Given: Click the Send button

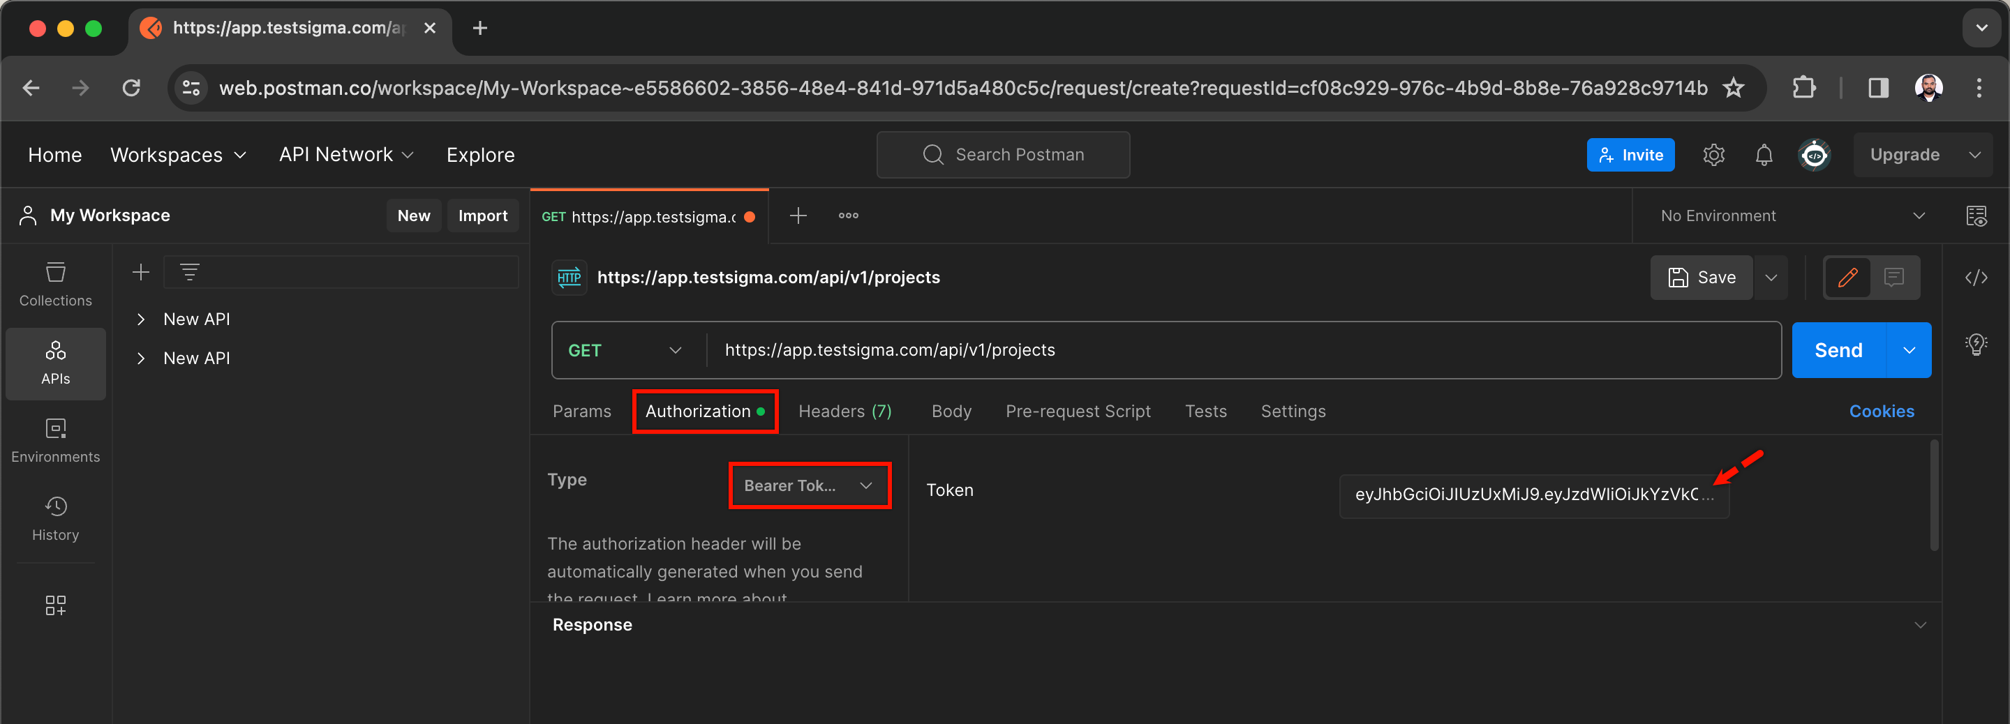Looking at the screenshot, I should (1838, 350).
